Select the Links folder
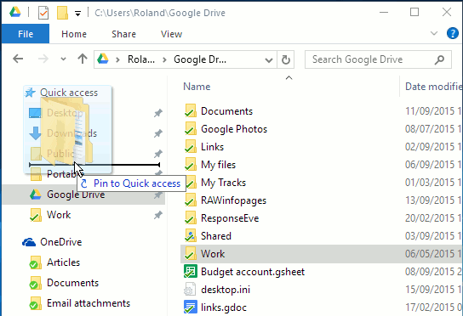 tap(212, 147)
